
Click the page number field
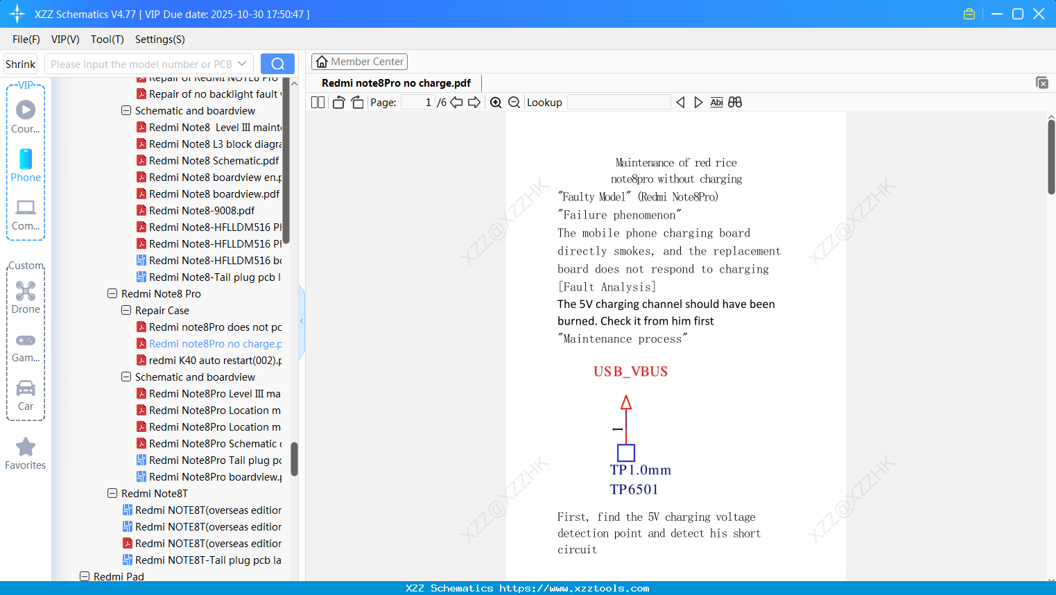(x=417, y=102)
